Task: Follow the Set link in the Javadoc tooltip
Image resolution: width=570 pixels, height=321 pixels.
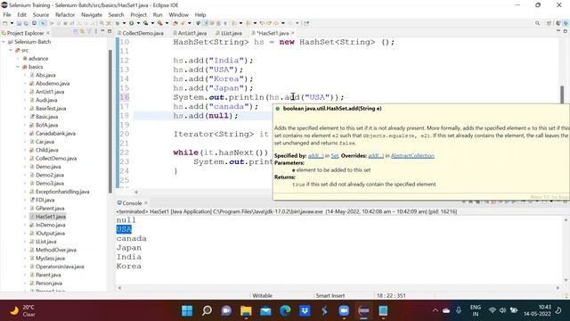Action: point(335,156)
